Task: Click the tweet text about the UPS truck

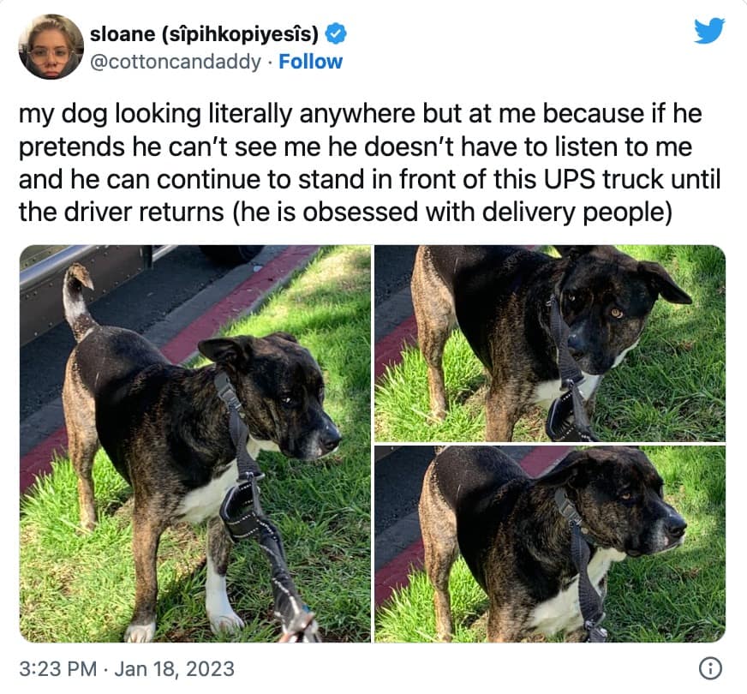Action: 369,163
